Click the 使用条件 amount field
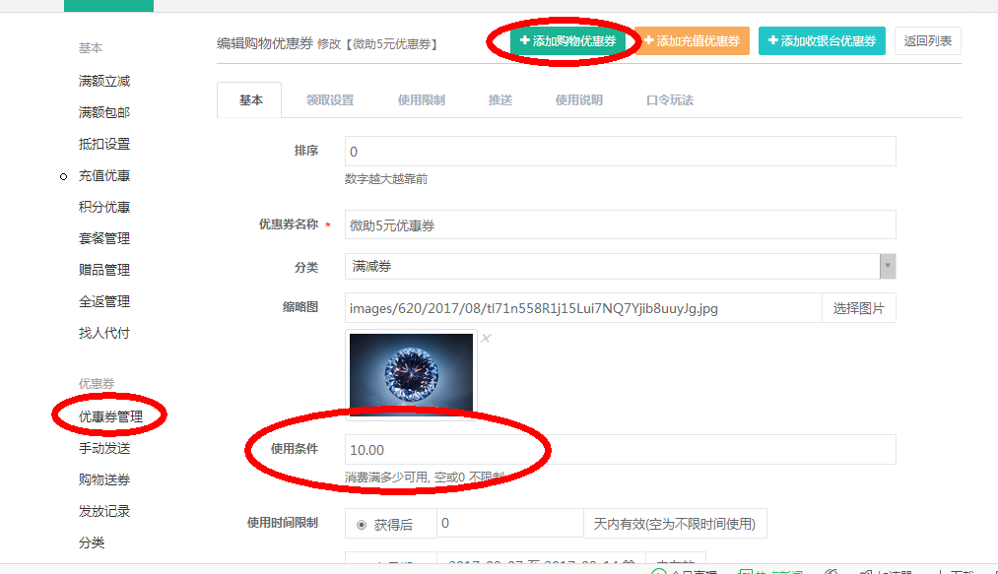This screenshot has width=998, height=574. (620, 450)
